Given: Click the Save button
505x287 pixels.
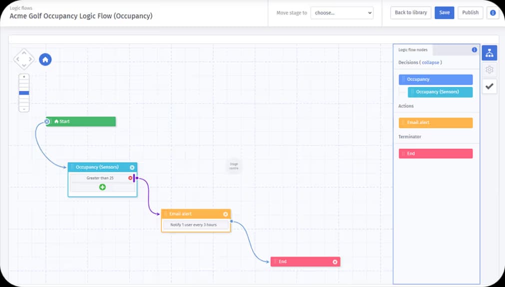Looking at the screenshot, I should tap(444, 13).
